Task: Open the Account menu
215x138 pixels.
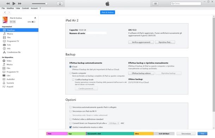Action: (34, 8)
